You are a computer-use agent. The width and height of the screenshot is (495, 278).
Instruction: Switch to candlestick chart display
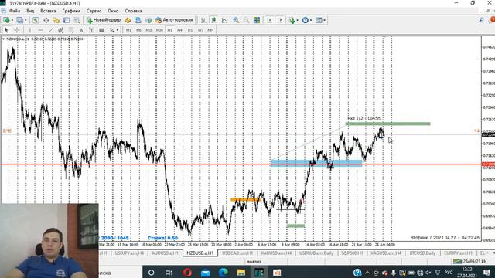214,20
